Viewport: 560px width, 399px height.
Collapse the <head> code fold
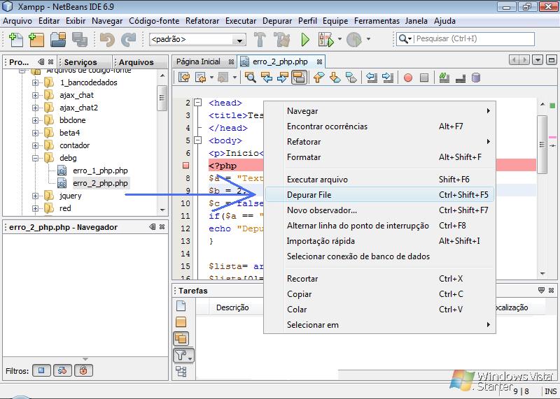(197, 103)
